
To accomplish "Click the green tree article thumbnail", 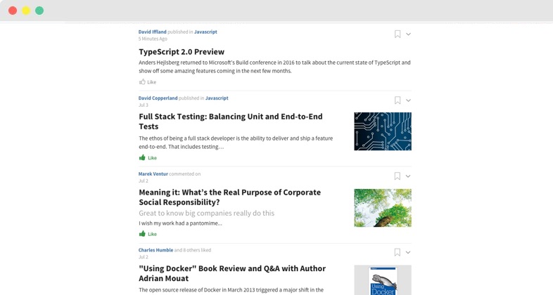I will tap(383, 207).
